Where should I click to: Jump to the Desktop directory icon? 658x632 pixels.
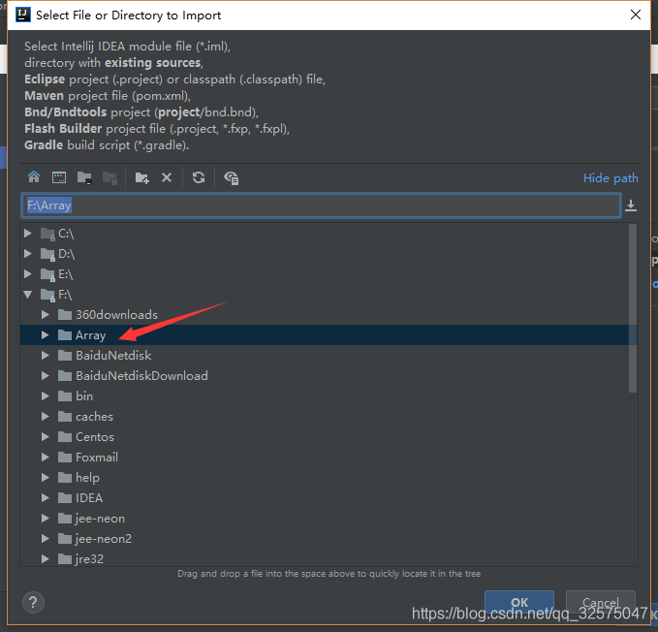(x=59, y=177)
